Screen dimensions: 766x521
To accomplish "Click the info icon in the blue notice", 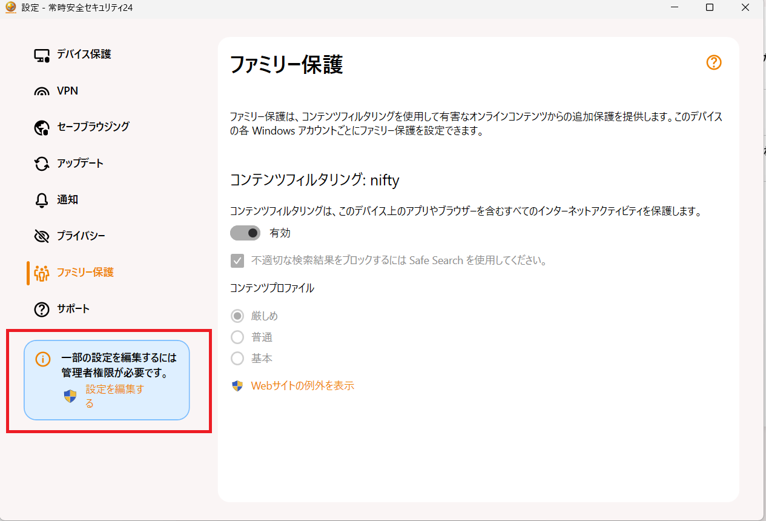I will [42, 359].
